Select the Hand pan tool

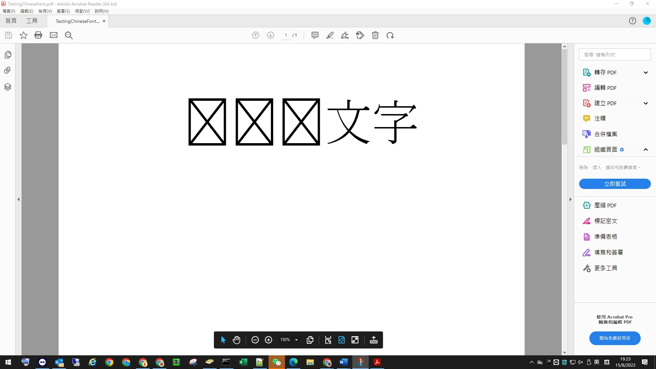click(236, 340)
